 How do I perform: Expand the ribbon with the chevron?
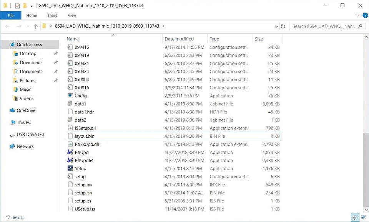[x=357, y=15]
